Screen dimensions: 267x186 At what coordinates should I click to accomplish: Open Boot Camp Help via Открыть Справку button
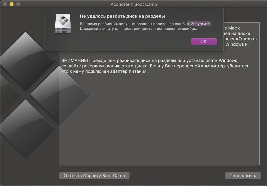pyautogui.click(x=94, y=176)
